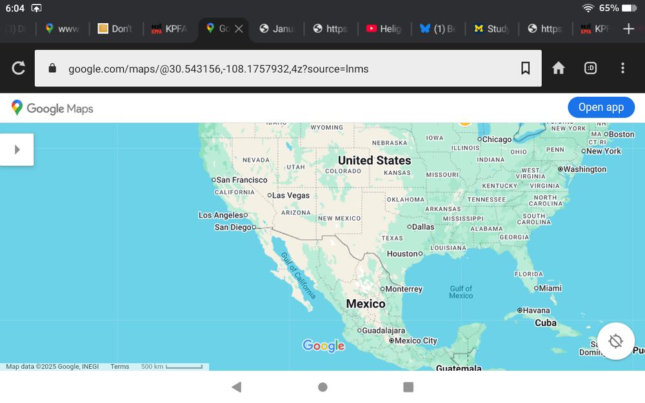Screen dimensions: 645x403
Task: Switch to the "Don't" tab
Action: (115, 28)
